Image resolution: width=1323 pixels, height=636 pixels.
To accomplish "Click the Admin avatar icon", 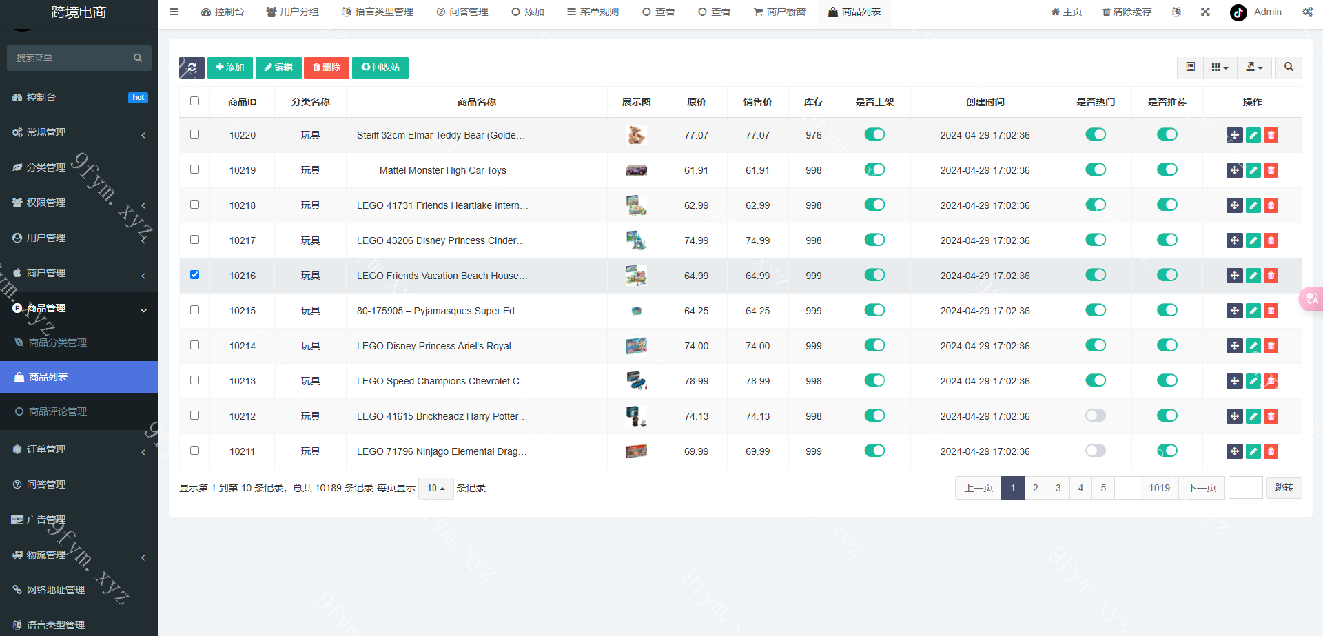I will pyautogui.click(x=1238, y=12).
